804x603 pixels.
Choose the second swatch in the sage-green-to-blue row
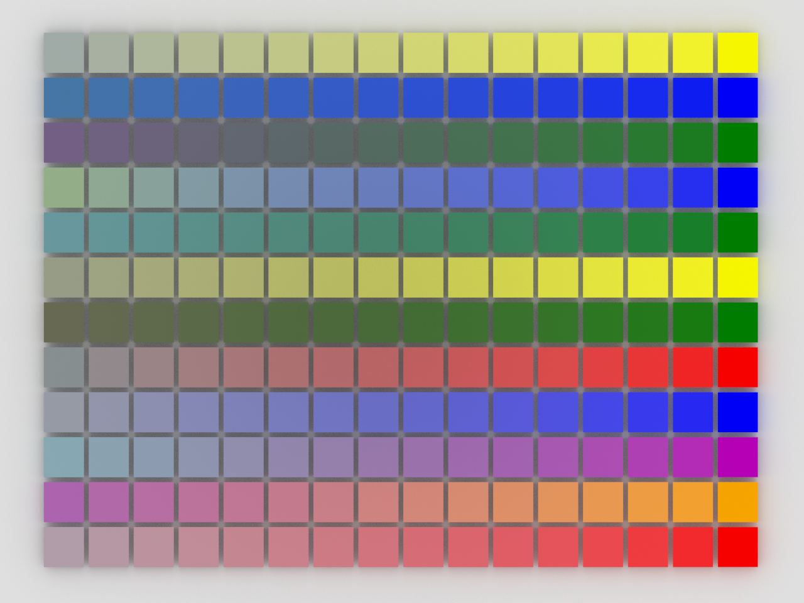point(109,187)
